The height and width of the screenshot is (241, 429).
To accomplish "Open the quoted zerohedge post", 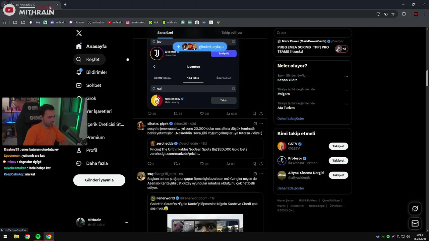I will click(x=205, y=149).
